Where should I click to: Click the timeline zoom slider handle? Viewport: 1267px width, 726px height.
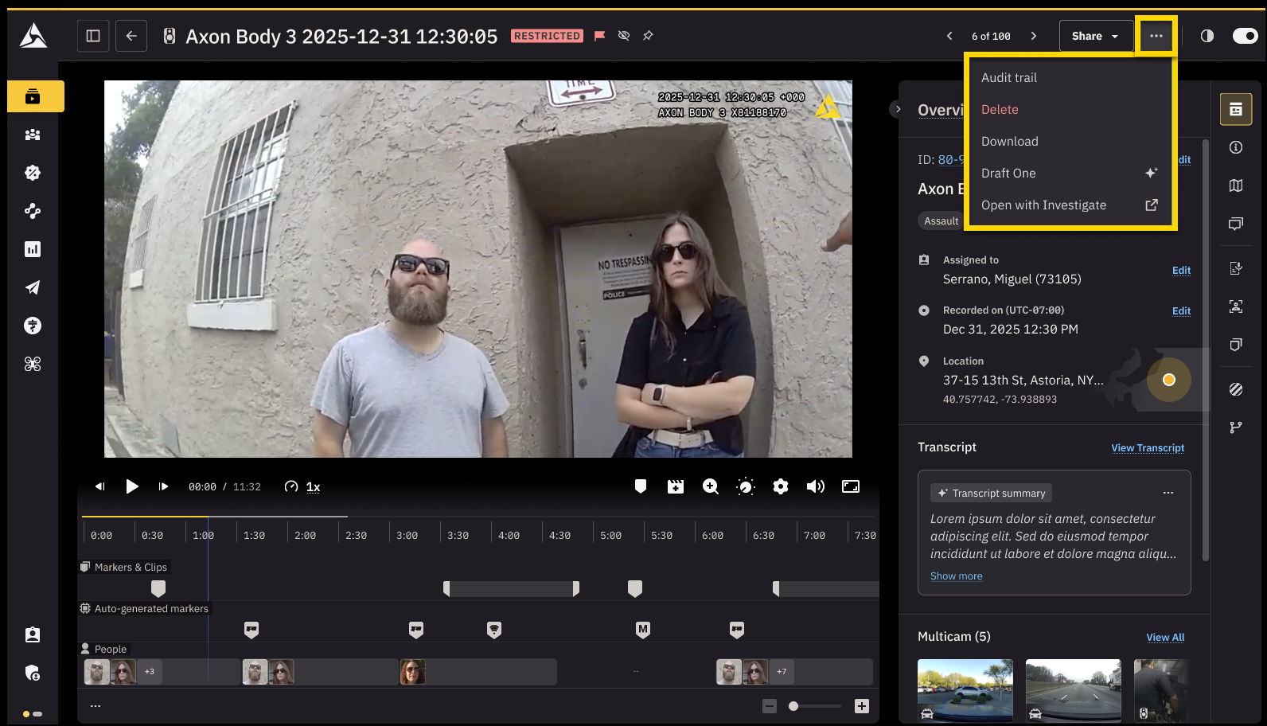pyautogui.click(x=793, y=706)
